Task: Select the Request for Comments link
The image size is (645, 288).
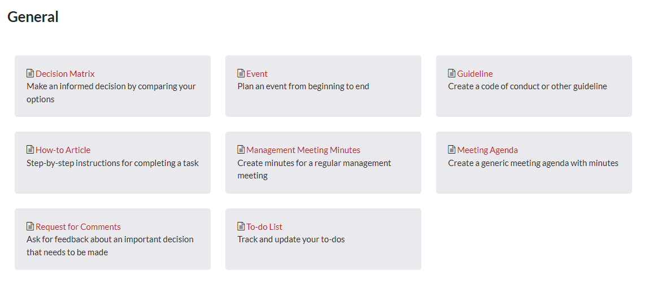Action: 78,226
